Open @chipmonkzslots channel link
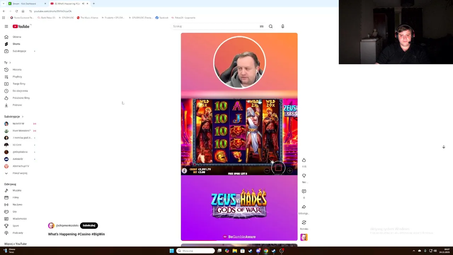Image resolution: width=453 pixels, height=255 pixels. [67, 226]
